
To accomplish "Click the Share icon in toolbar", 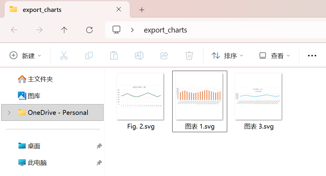I will coord(164,55).
